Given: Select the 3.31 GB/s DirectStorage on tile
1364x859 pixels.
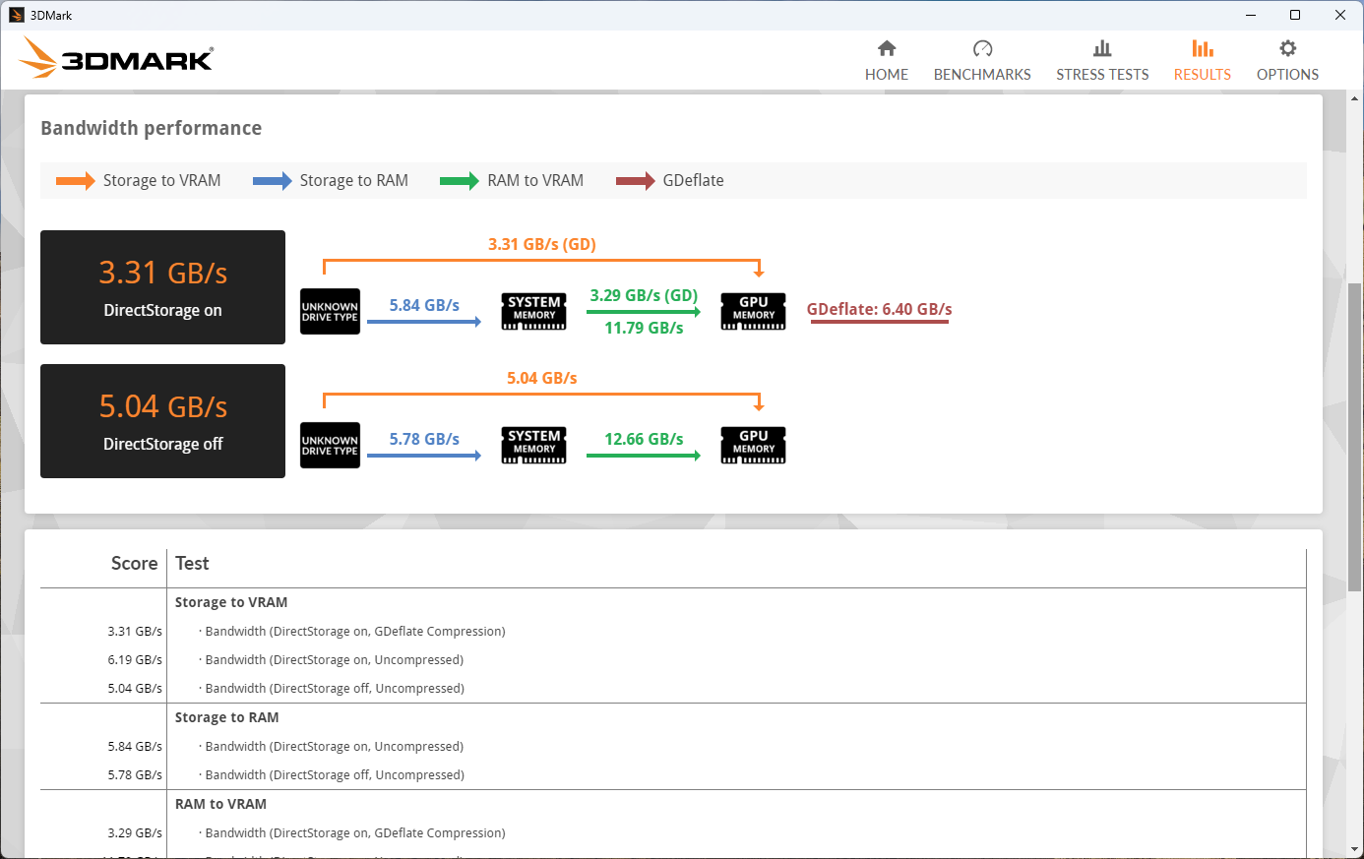Looking at the screenshot, I should pyautogui.click(x=162, y=287).
